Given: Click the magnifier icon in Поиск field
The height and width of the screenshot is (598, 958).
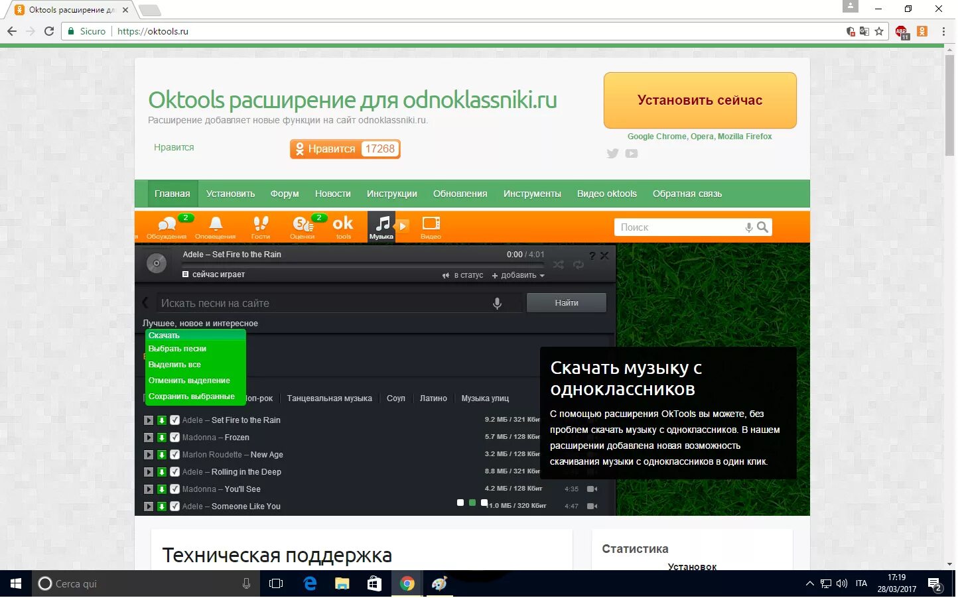Looking at the screenshot, I should [x=764, y=227].
